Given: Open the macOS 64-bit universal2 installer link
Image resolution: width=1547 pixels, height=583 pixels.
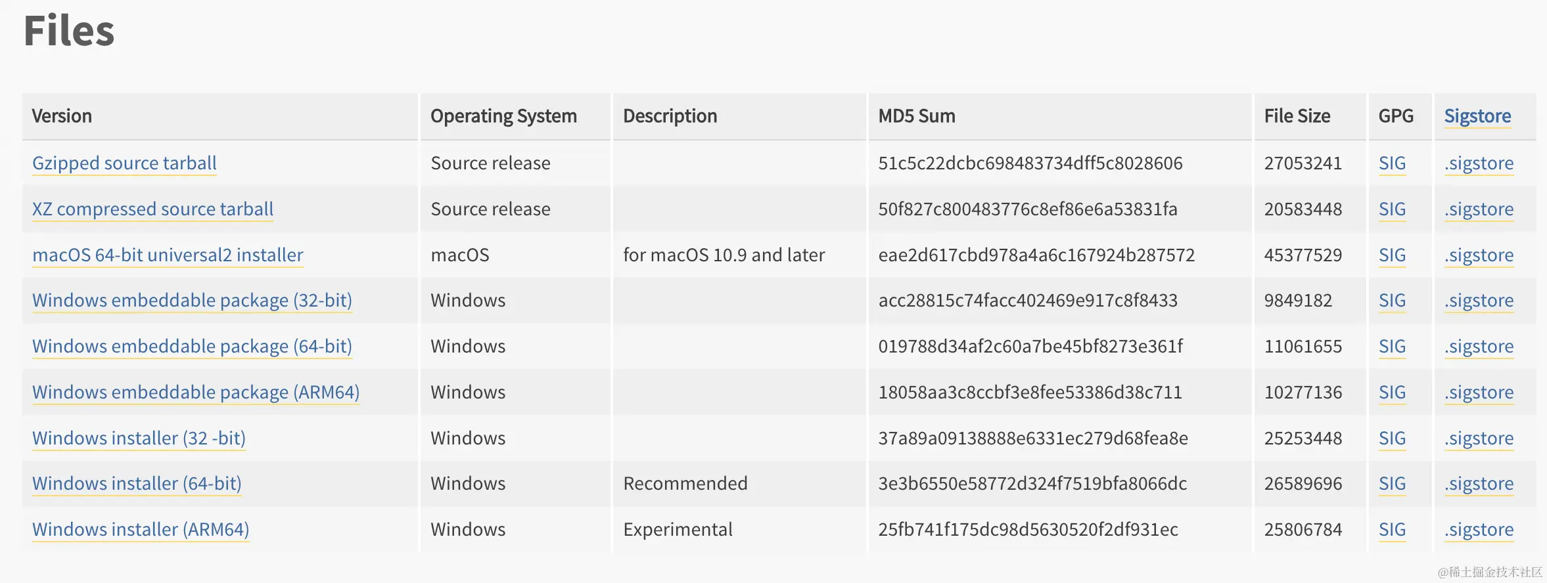Looking at the screenshot, I should coord(168,255).
